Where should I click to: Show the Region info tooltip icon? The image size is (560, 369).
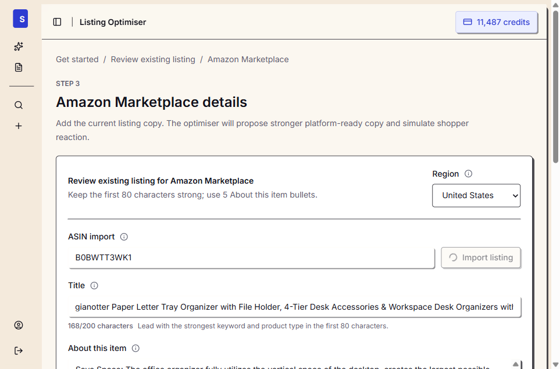(x=468, y=174)
